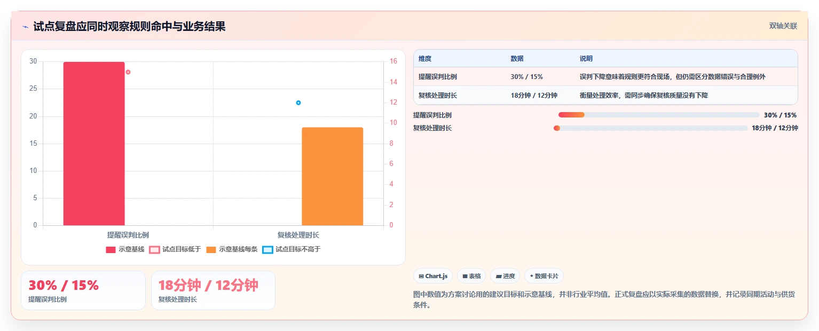Screen dimensions: 819x331
Task: Click the 18分钟 / 12分钟 data card
Action: click(x=214, y=290)
